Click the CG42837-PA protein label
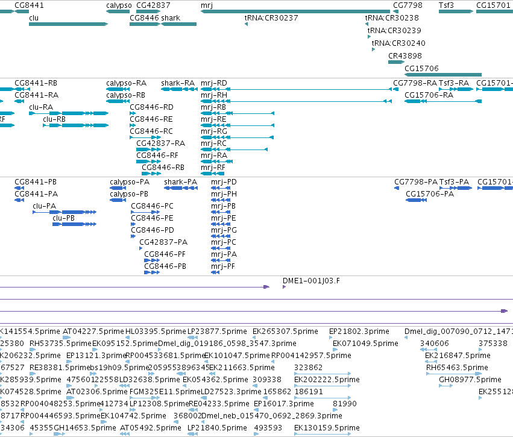Viewport: 513px width, 437px height. [163, 243]
